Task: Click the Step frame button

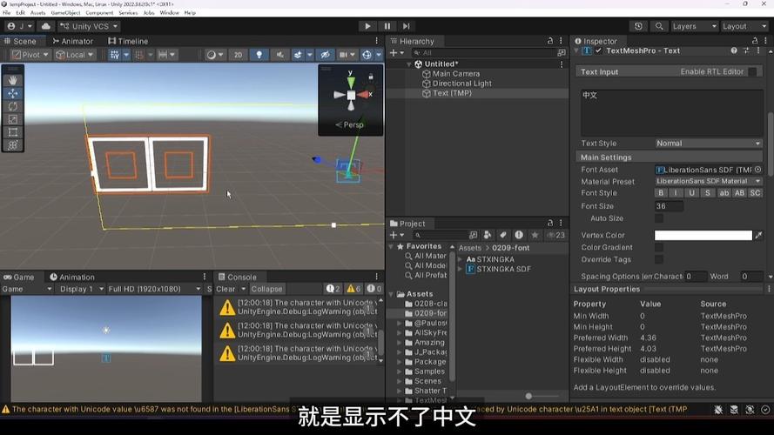Action: point(407,26)
